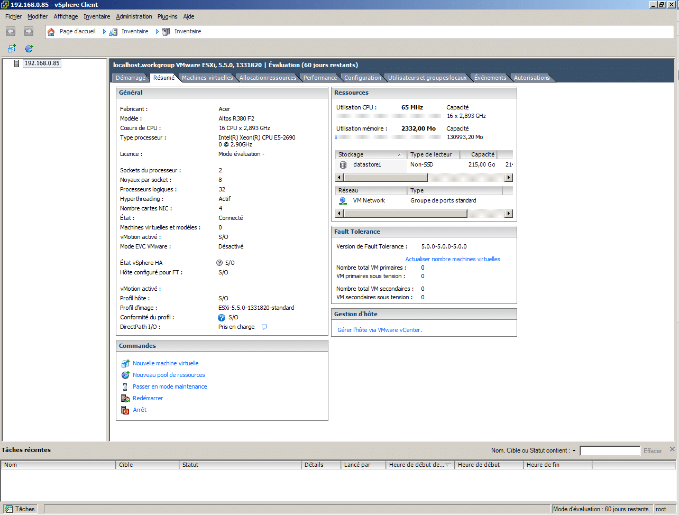Switch to the Allocation ressources tab

click(268, 78)
